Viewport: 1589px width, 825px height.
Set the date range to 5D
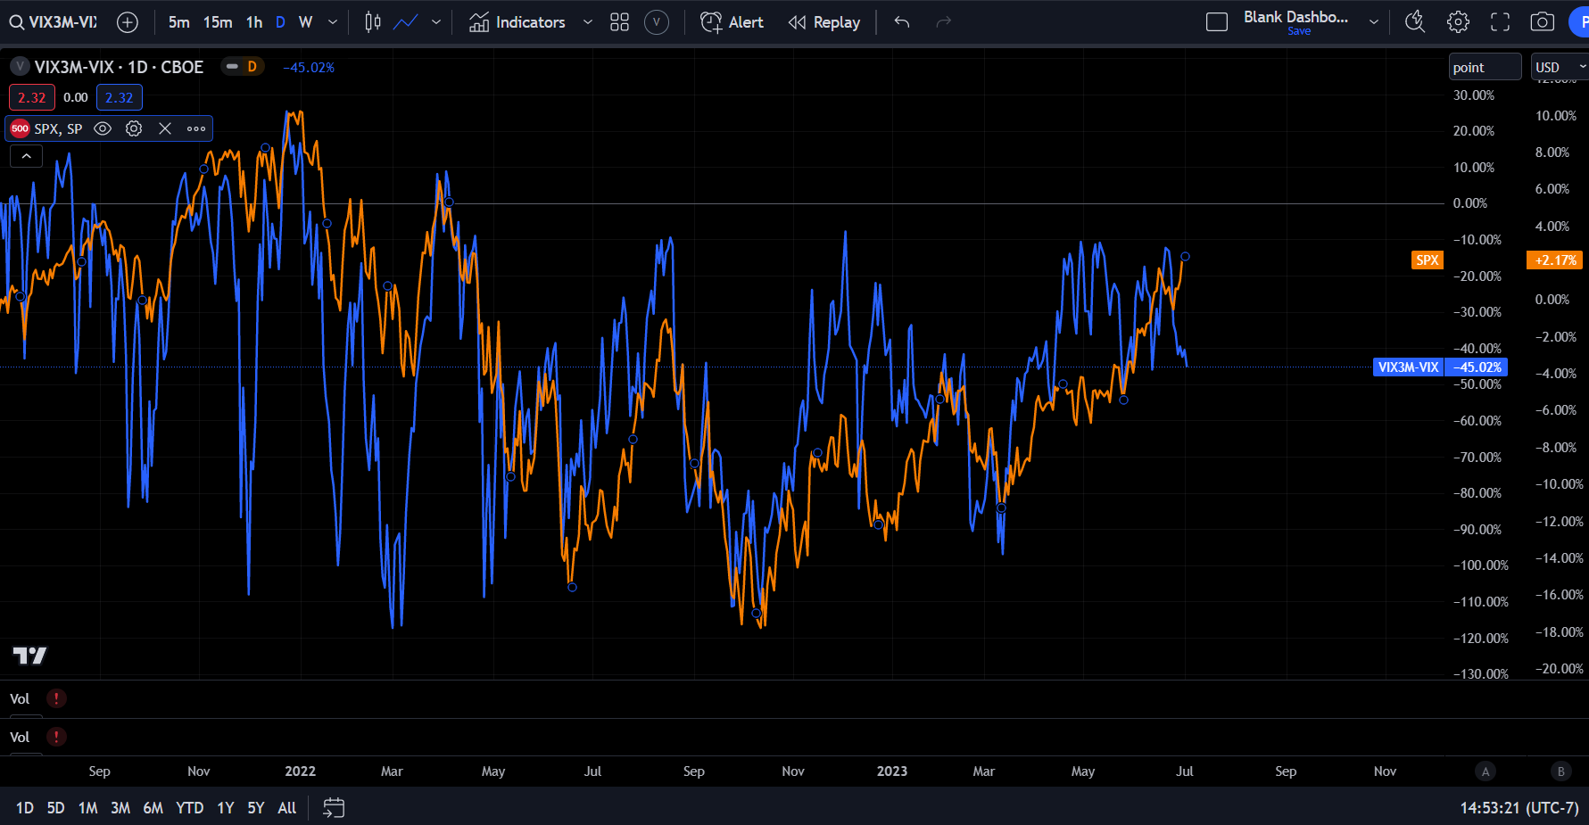[55, 808]
